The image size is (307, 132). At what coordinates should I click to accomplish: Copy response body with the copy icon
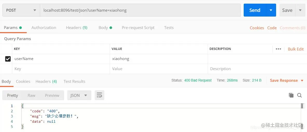291,95
